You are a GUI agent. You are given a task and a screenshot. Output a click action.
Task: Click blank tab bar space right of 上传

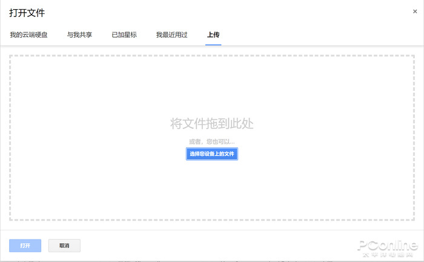coord(315,35)
